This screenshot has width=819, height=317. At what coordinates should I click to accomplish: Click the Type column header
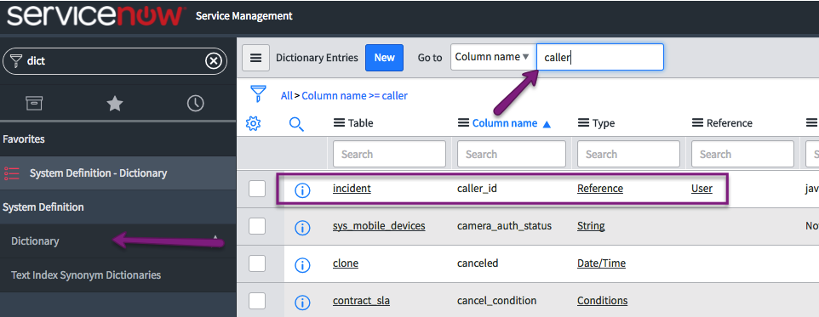[604, 123]
